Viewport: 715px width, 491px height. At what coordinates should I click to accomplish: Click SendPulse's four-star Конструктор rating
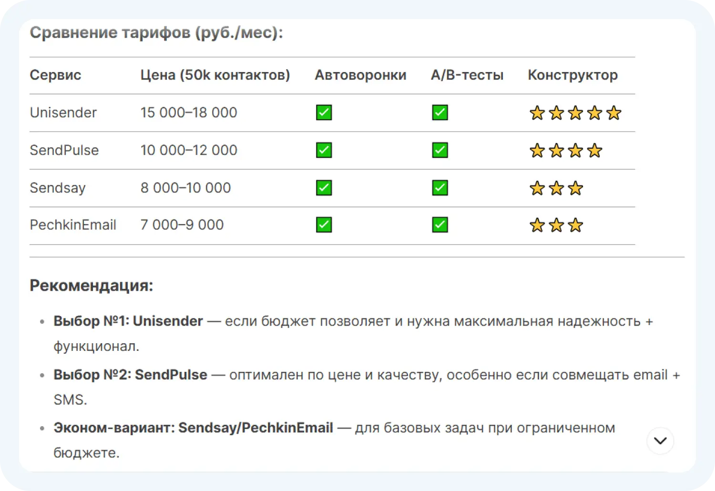point(566,151)
